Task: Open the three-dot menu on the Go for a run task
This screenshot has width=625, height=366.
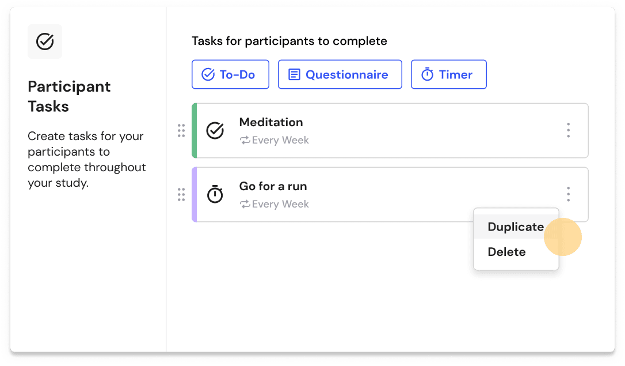Action: click(569, 194)
